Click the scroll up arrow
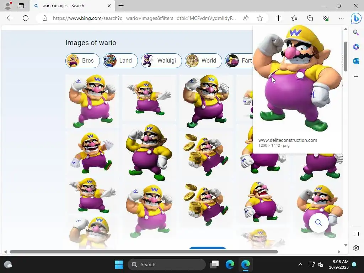The height and width of the screenshot is (273, 364). [x=346, y=29]
